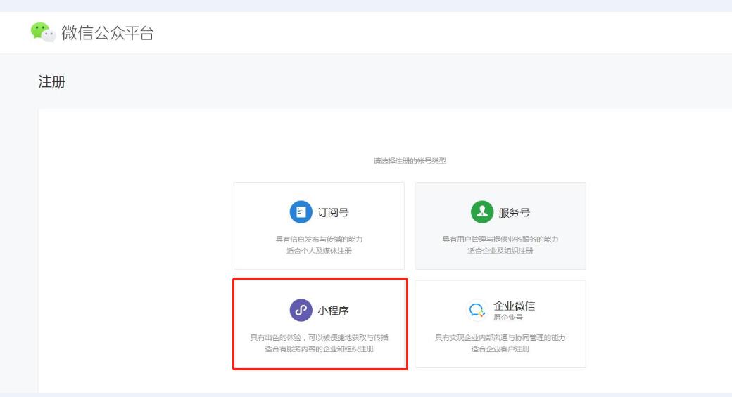Viewport: 732px width, 397px height.
Task: Click the 服务号 description 具有用户管理与提供业务服务的能力
Action: click(500, 240)
